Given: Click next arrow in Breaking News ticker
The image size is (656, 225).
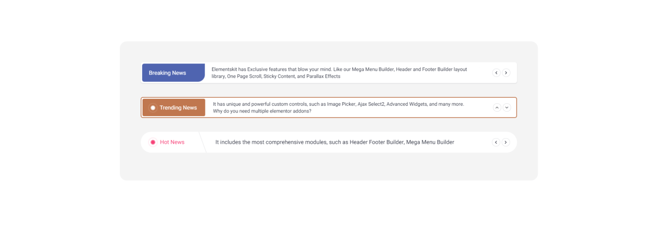Looking at the screenshot, I should [506, 73].
